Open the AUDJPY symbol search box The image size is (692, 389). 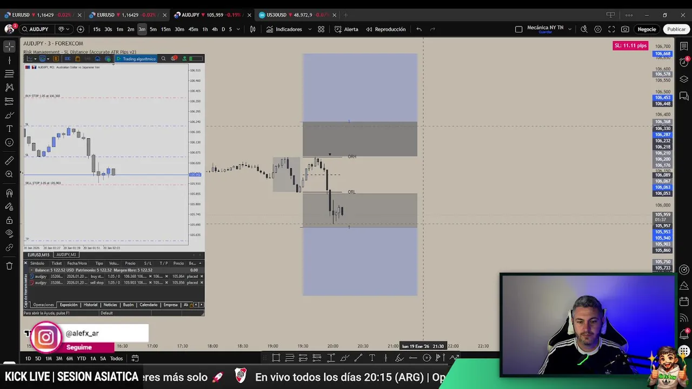click(36, 29)
